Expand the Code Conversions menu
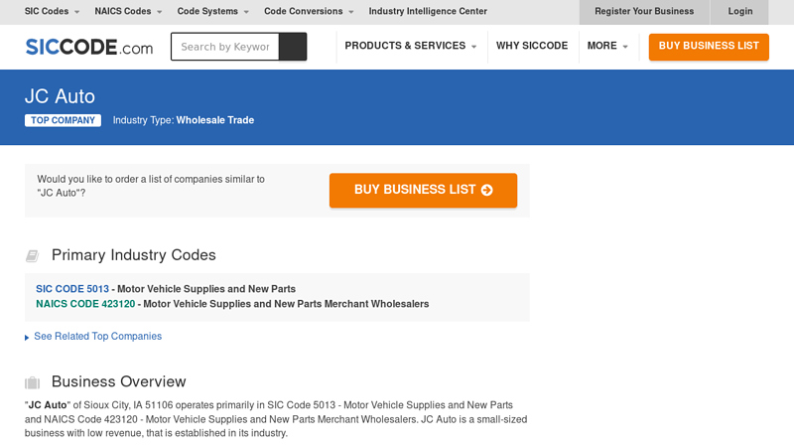The height and width of the screenshot is (447, 794). coord(309,12)
